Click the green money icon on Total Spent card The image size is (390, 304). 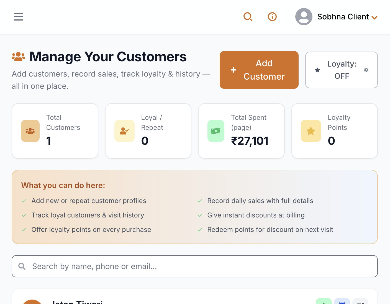tap(216, 131)
